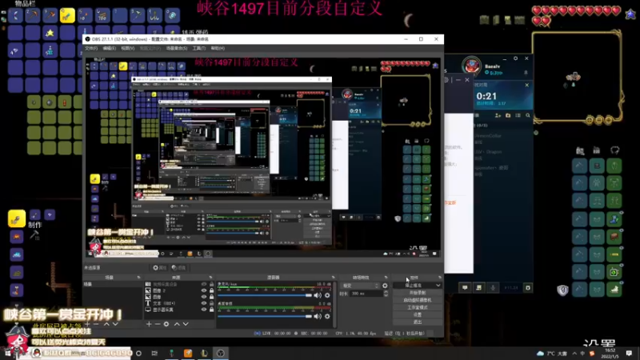Mute the 桌面音频 mixer channel

click(318, 316)
